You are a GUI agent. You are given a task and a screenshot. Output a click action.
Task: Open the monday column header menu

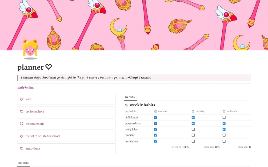coord(171,111)
